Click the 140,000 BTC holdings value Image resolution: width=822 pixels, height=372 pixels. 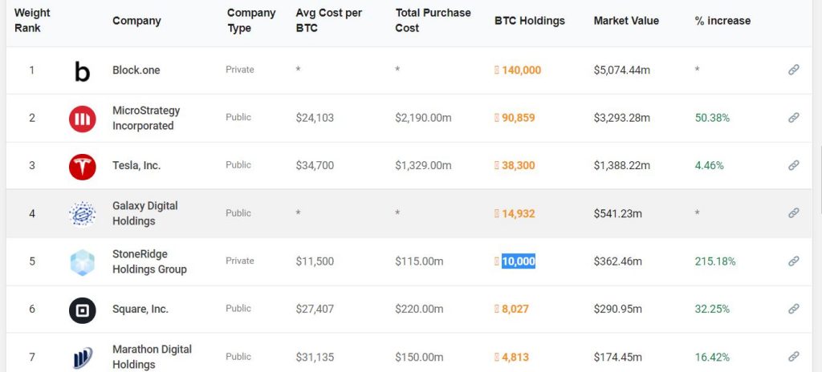(521, 71)
